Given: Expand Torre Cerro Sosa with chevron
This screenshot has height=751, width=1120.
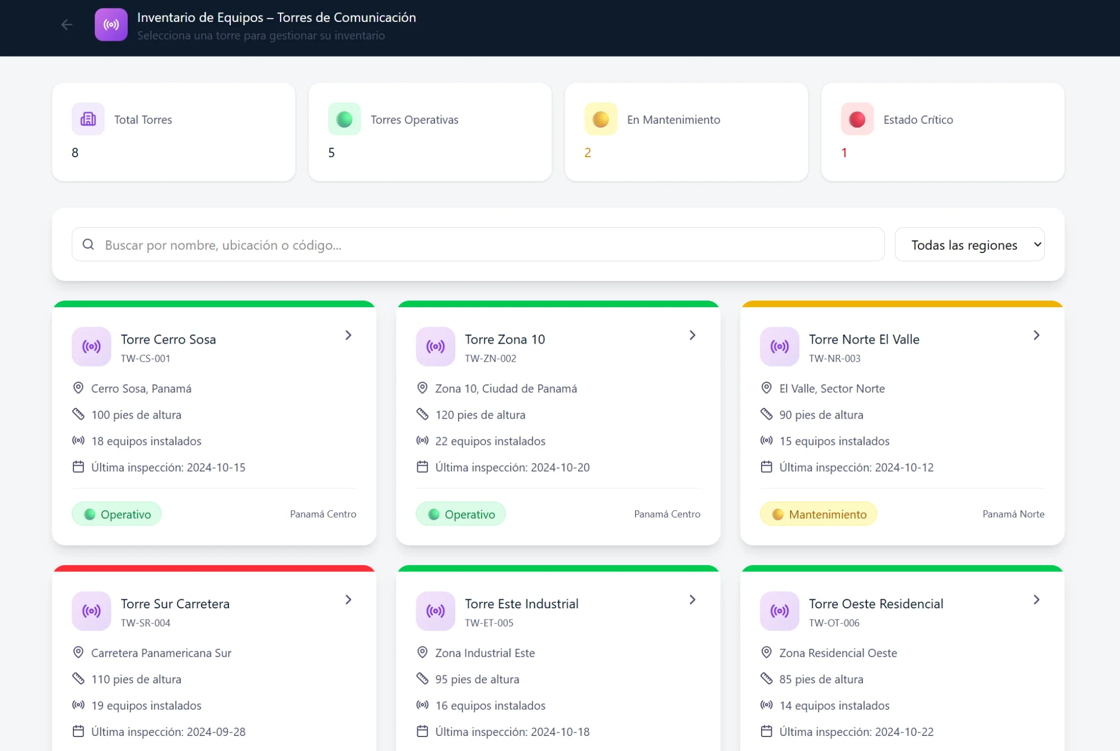Looking at the screenshot, I should (348, 335).
